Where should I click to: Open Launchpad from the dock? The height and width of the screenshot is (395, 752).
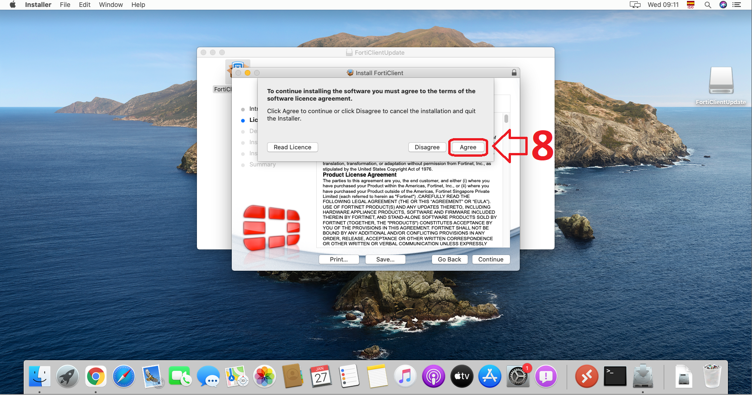pos(68,376)
